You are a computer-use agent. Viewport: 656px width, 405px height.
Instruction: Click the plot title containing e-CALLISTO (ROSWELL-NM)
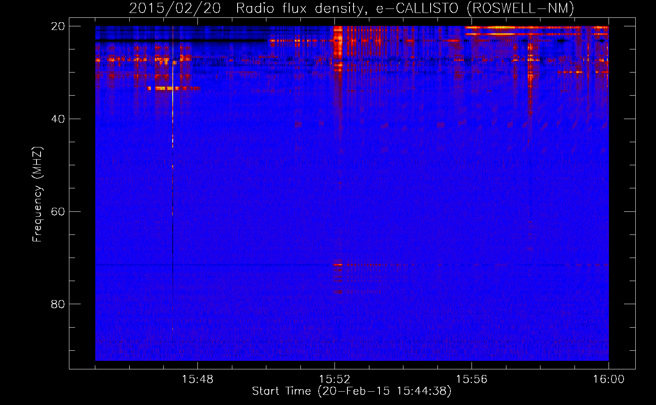(352, 8)
